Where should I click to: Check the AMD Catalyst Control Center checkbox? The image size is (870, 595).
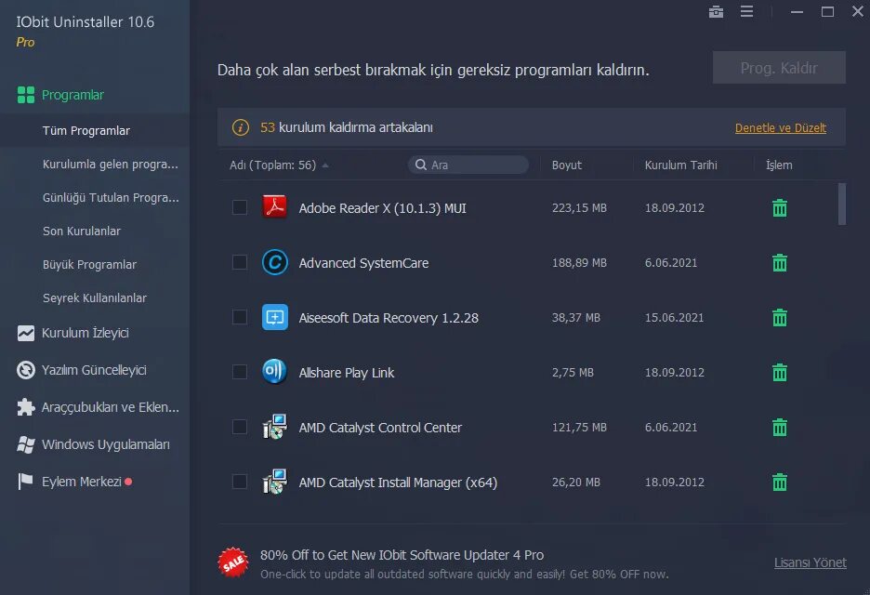(240, 427)
